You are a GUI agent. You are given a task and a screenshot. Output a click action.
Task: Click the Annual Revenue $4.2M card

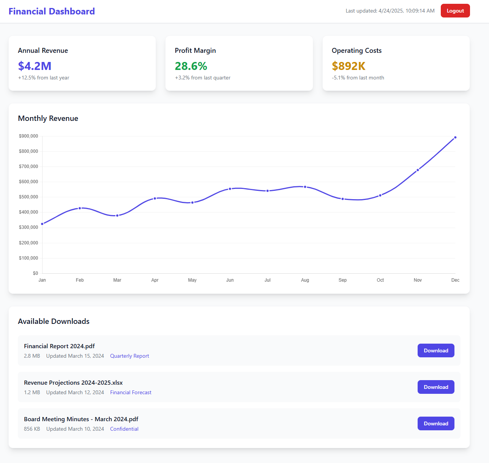(82, 63)
